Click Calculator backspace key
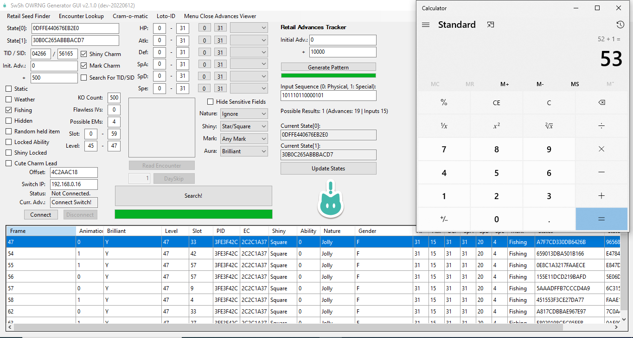This screenshot has height=338, width=633. click(x=601, y=103)
